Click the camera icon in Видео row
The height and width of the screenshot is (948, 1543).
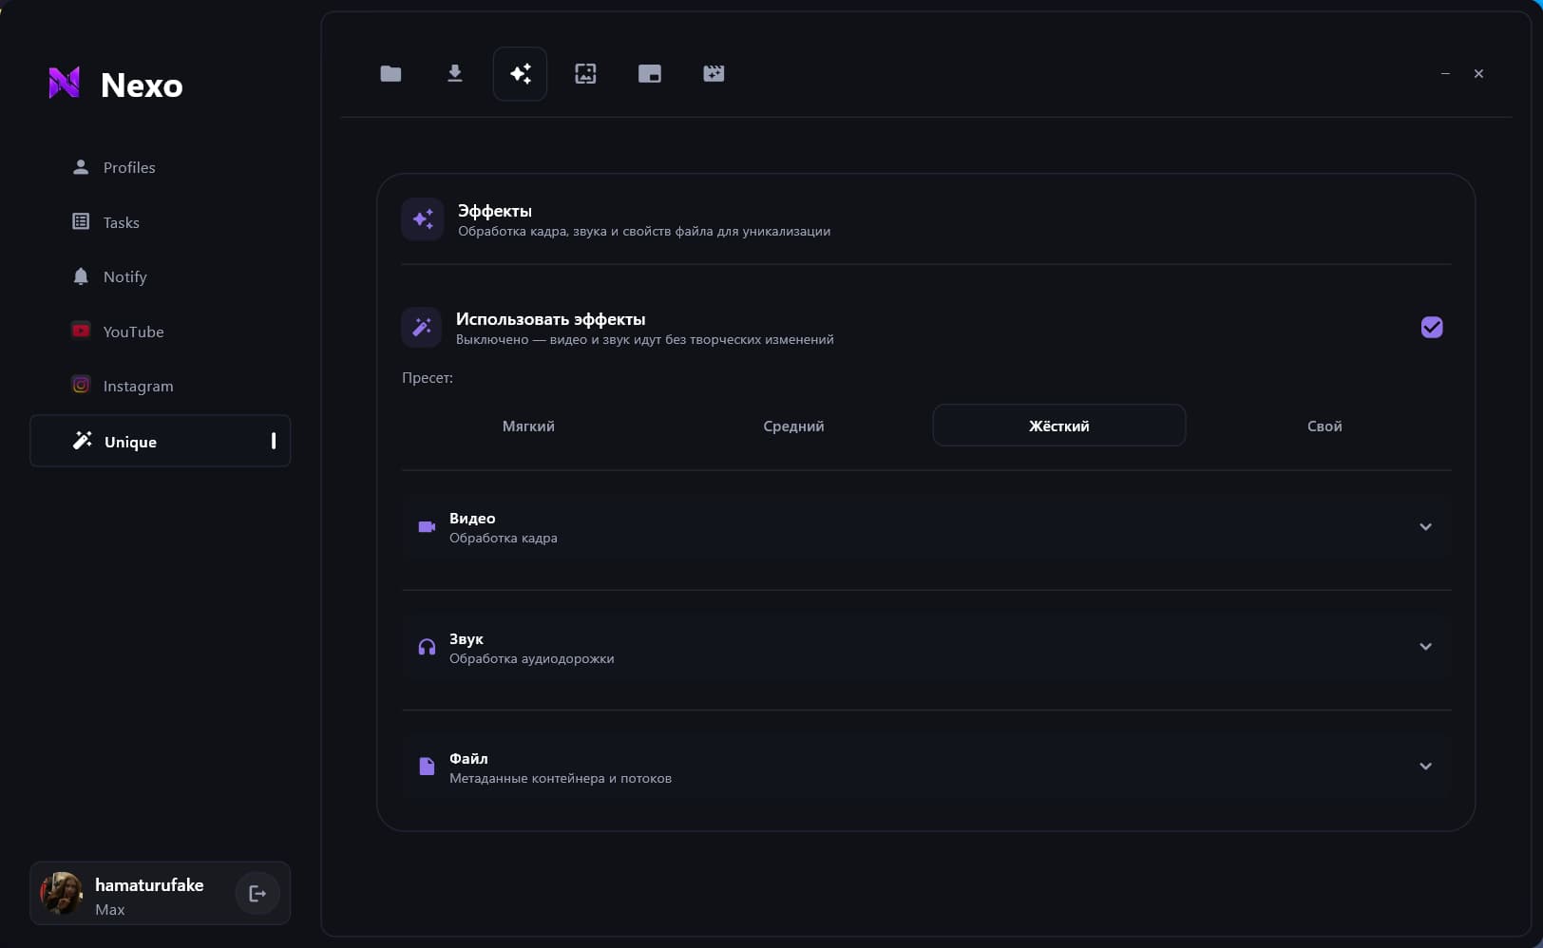427,527
